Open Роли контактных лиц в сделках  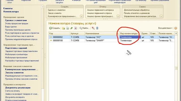click(20, 36)
